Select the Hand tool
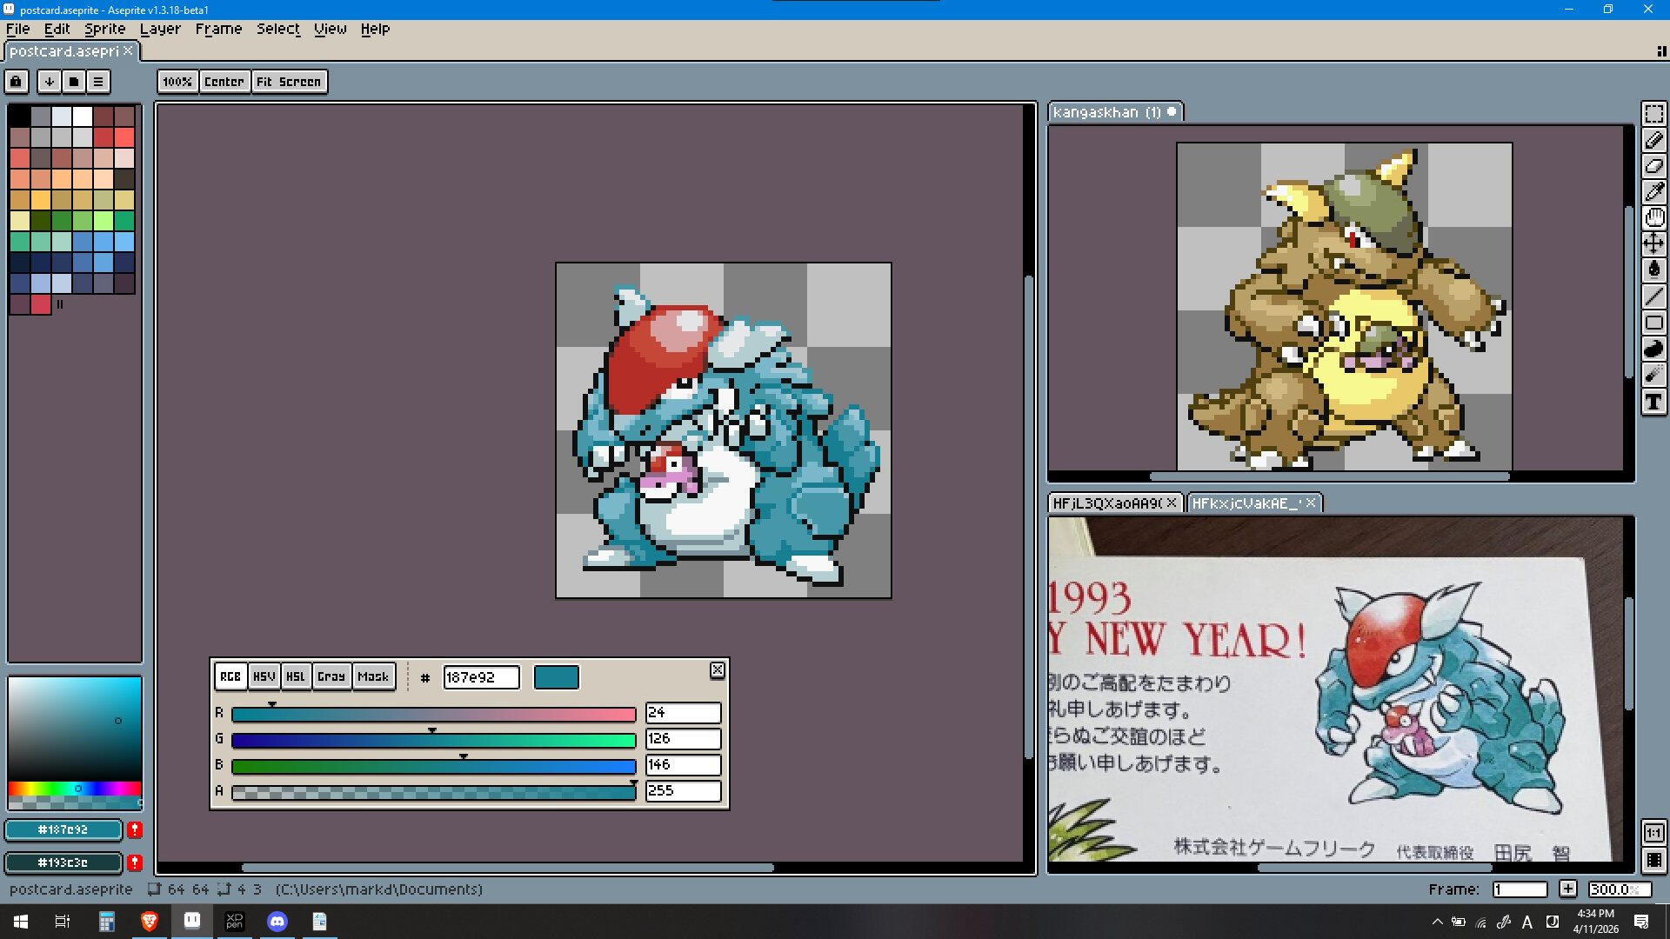This screenshot has height=939, width=1670. pyautogui.click(x=1653, y=218)
